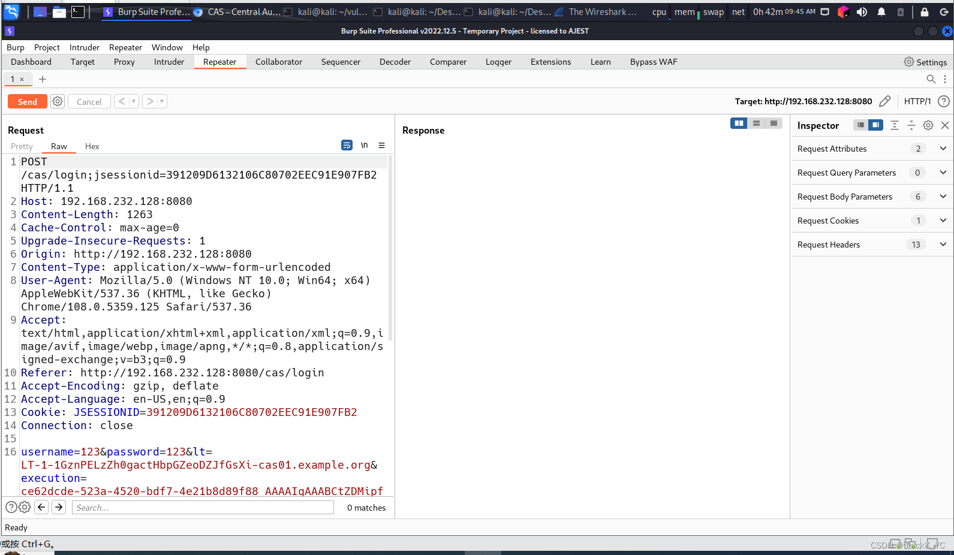Switch request view to Raw
This screenshot has height=555, width=954.
(59, 146)
